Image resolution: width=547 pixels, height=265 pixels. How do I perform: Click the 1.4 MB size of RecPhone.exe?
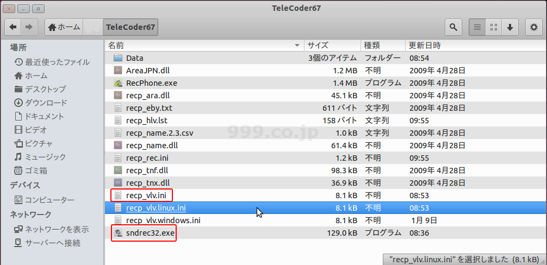[x=345, y=83]
